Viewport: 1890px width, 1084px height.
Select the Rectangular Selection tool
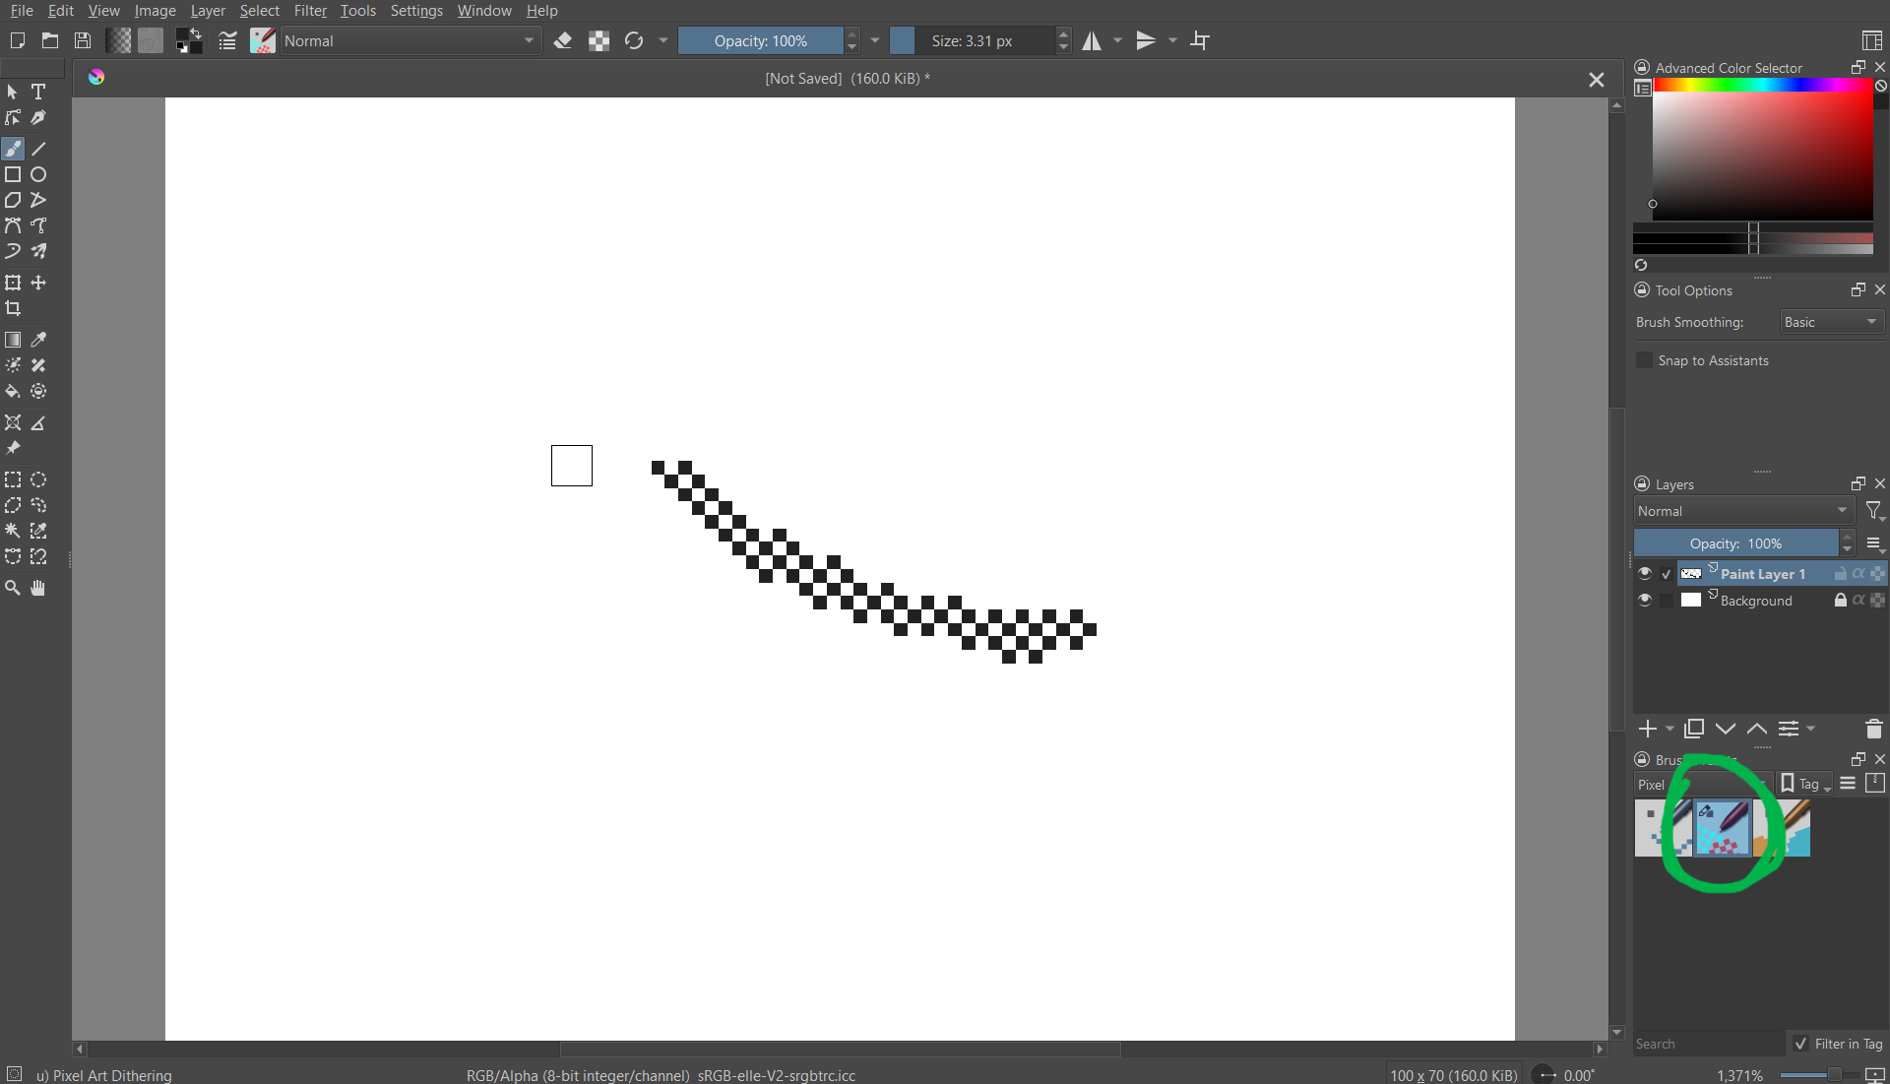[13, 479]
